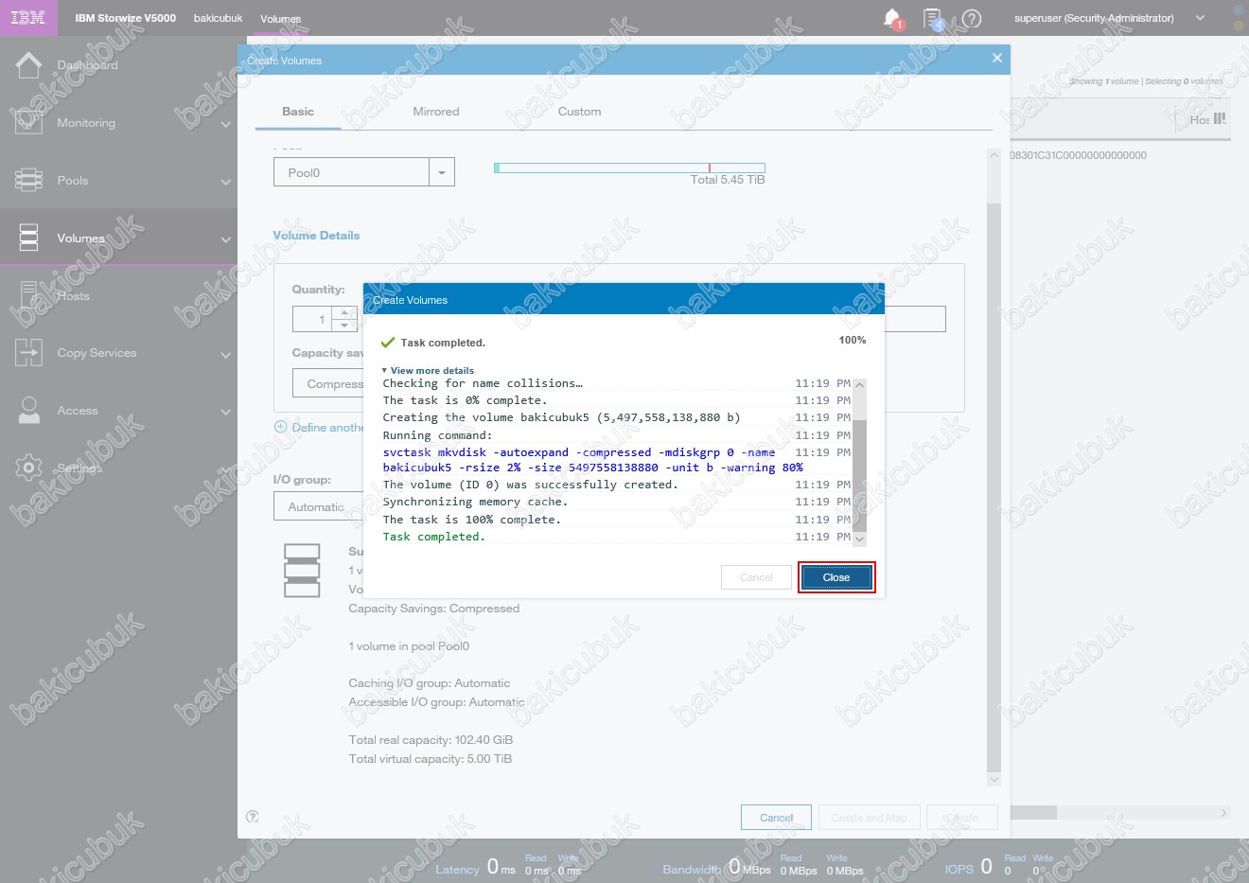Image resolution: width=1249 pixels, height=883 pixels.
Task: Click the pool capacity usage bar
Action: [629, 168]
